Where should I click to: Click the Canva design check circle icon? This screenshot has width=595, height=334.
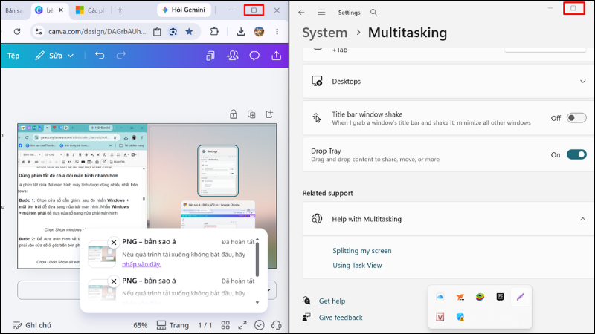click(x=260, y=325)
